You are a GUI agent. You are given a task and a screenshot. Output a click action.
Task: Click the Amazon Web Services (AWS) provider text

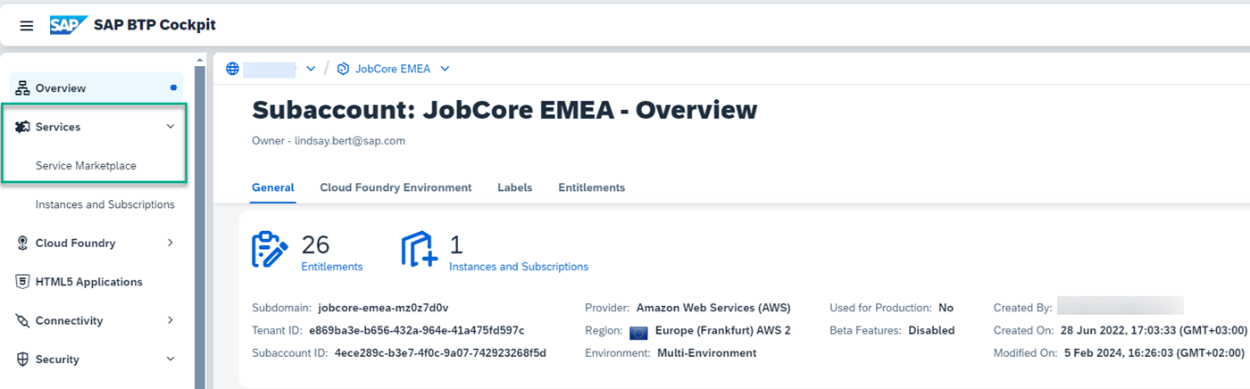[713, 308]
